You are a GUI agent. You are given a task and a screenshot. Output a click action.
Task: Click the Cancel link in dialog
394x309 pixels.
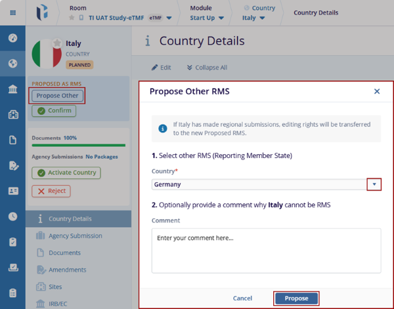242,299
